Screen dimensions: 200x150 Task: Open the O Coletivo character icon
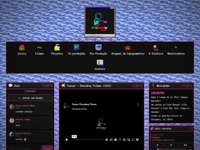tap(156, 47)
